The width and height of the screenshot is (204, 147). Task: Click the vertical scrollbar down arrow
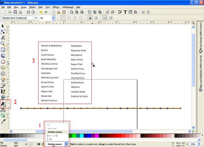193,127
